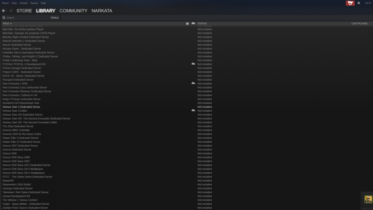Select Mad Max: Salvajes de autopista (1979) Player
373x210 pixels.
pyautogui.click(x=29, y=33)
